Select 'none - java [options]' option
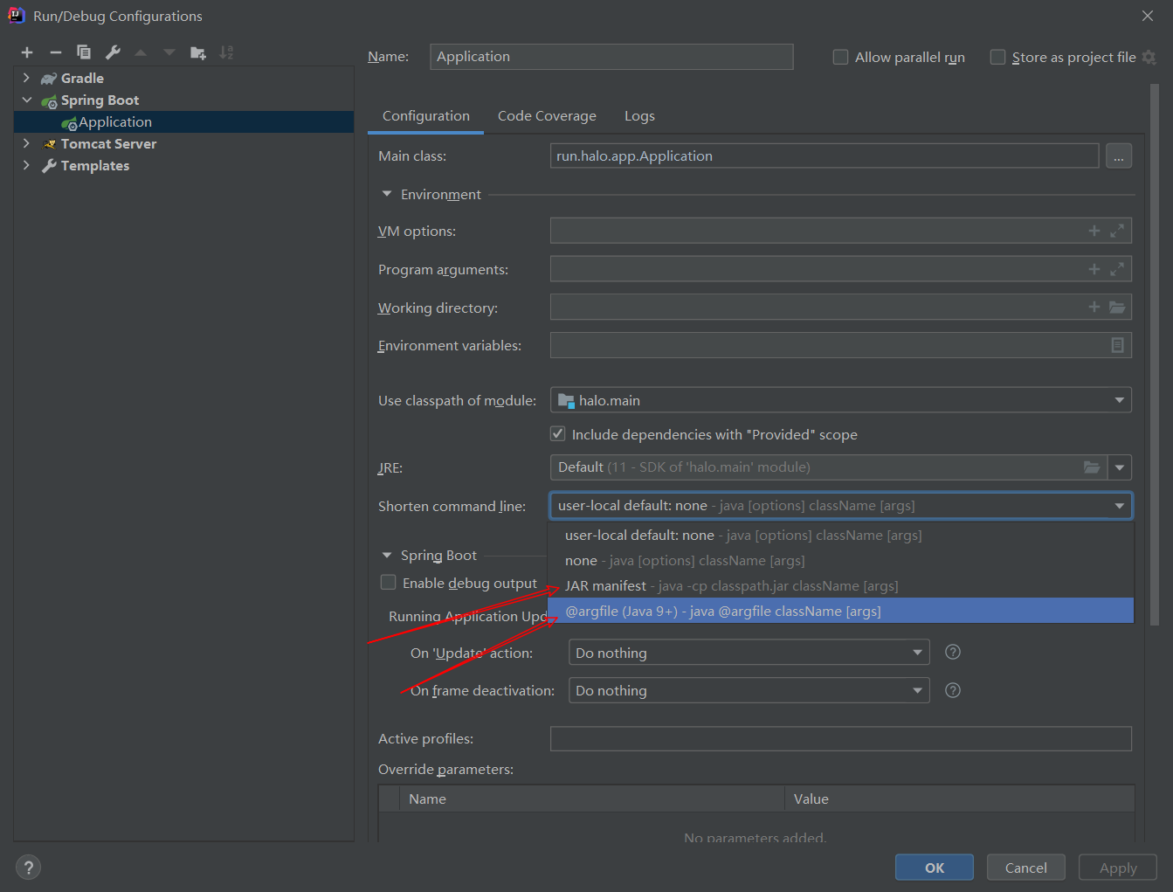 point(841,560)
